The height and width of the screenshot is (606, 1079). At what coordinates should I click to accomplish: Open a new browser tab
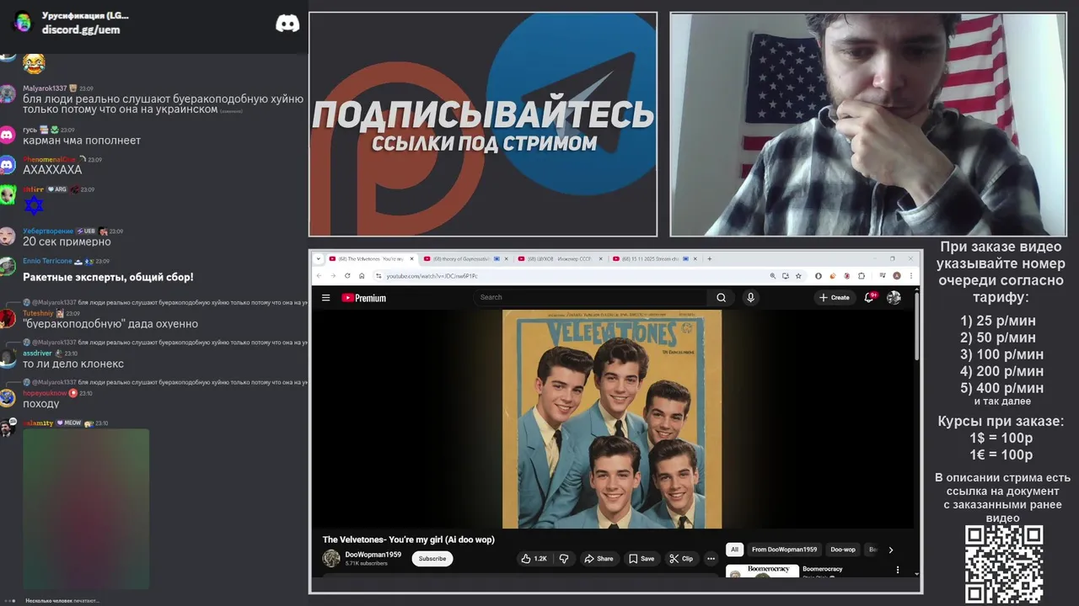point(709,259)
